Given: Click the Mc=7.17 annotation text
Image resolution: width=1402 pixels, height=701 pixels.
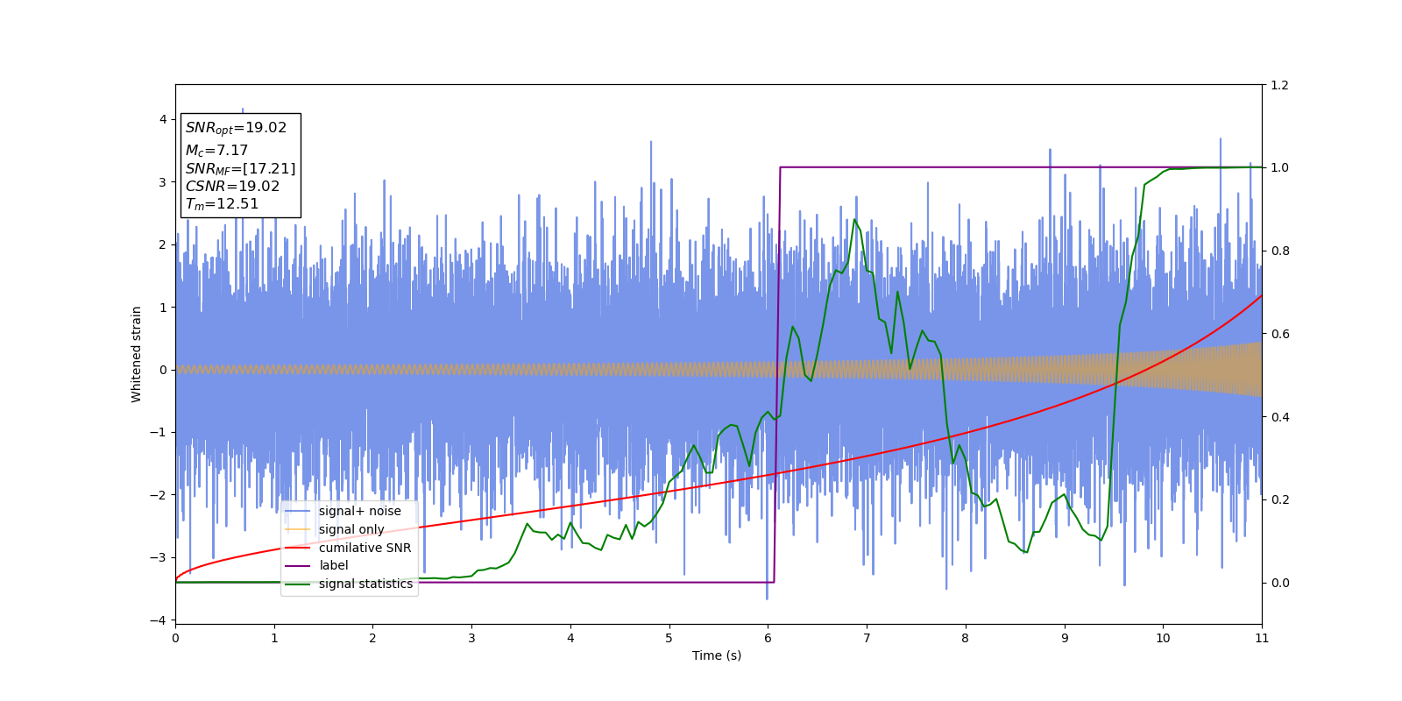Looking at the screenshot, I should [x=216, y=151].
